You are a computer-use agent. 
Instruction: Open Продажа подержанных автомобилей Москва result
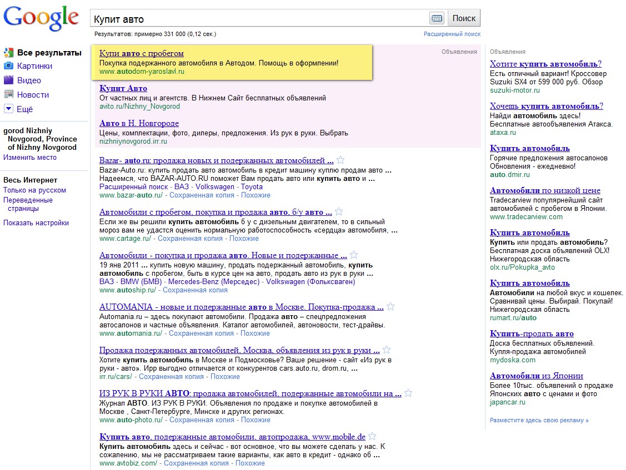tap(239, 350)
